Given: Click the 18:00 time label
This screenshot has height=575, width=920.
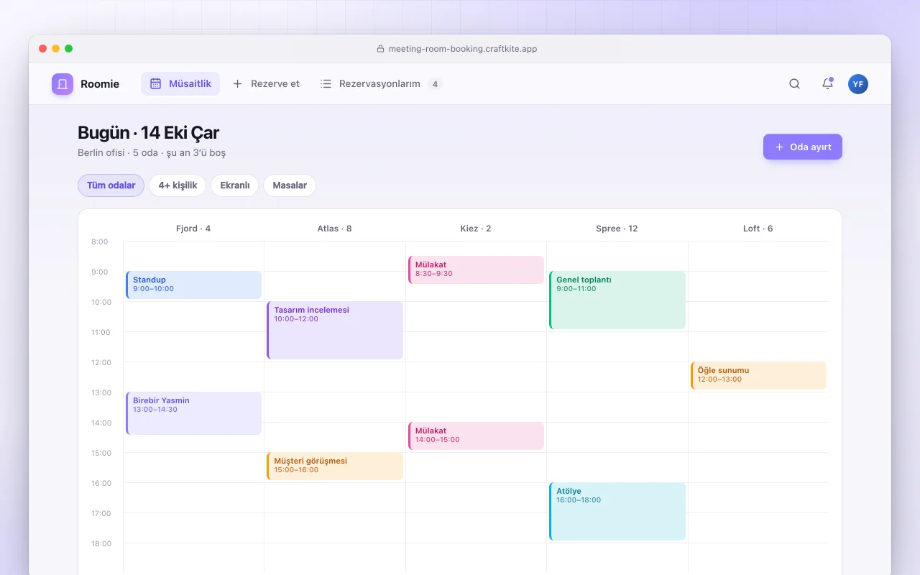Looking at the screenshot, I should (101, 544).
